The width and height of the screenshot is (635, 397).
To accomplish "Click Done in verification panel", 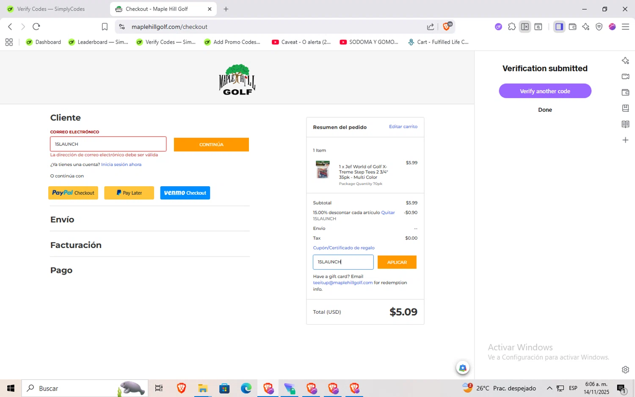I will (545, 110).
